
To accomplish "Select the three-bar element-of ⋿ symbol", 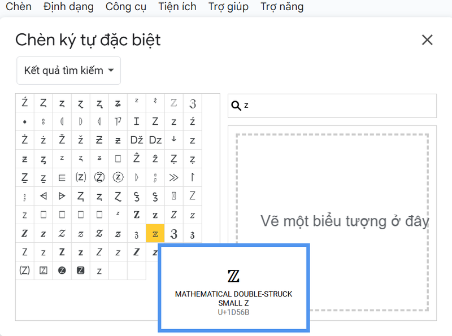I will point(62,177).
